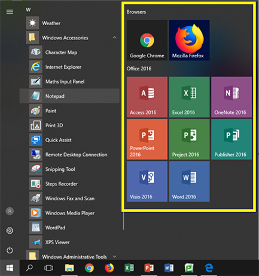This screenshot has width=259, height=276.
Task: Open Microsoft Edge from the taskbar
Action: 209,268
